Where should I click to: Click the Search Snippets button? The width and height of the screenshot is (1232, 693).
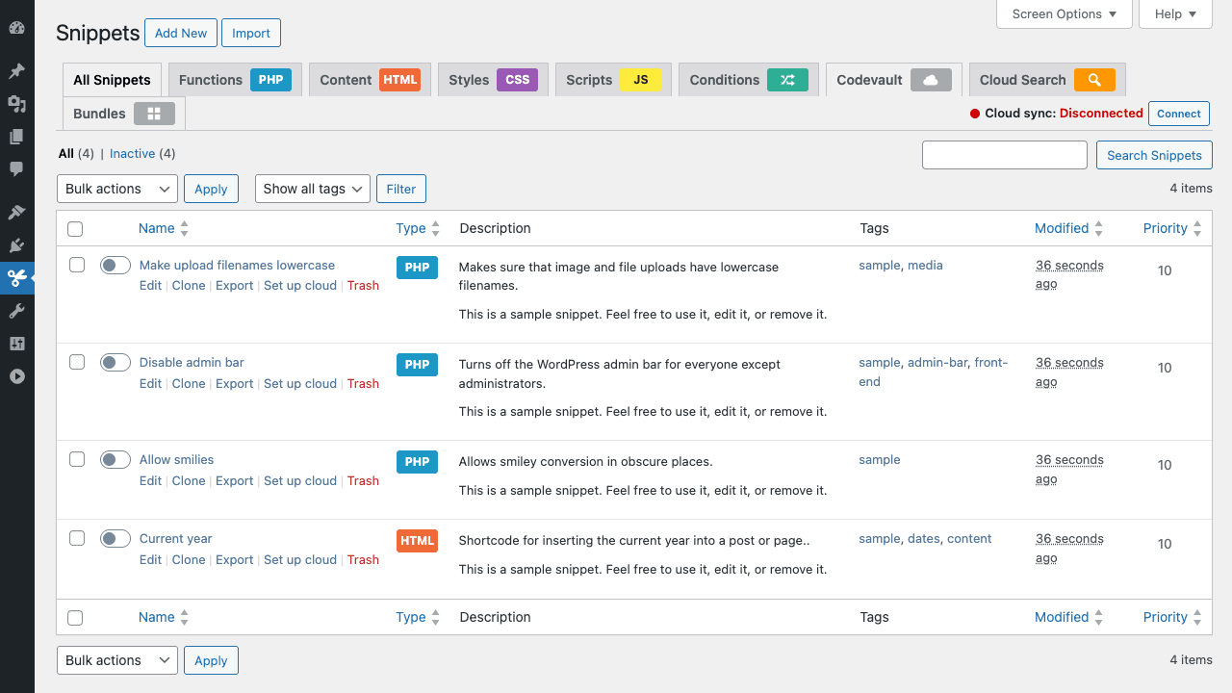(1154, 155)
